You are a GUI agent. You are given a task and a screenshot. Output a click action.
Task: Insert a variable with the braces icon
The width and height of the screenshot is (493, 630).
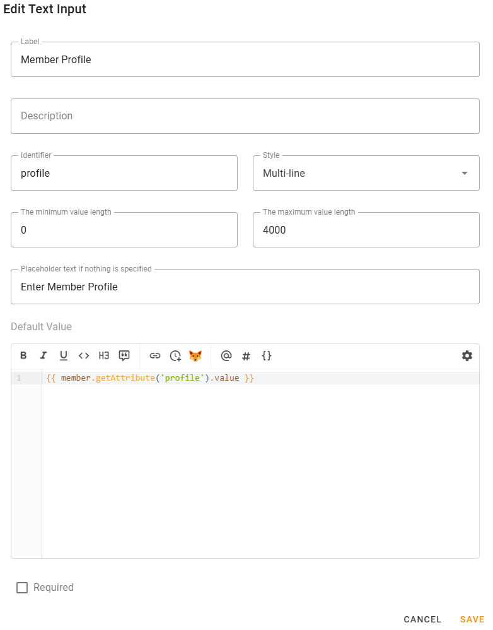click(x=266, y=355)
